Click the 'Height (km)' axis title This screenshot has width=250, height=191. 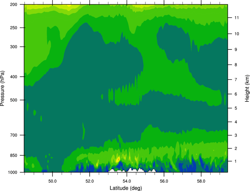pos(247,88)
